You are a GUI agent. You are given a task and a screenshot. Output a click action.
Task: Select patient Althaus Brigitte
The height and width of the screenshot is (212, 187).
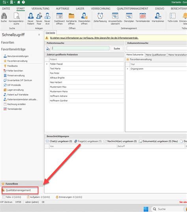click(x=86, y=78)
